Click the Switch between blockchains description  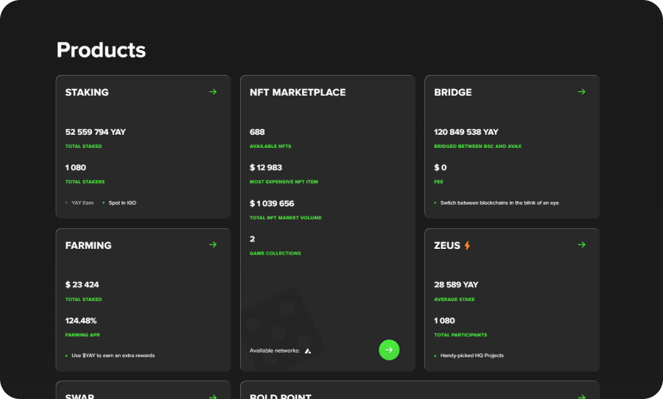pyautogui.click(x=499, y=203)
